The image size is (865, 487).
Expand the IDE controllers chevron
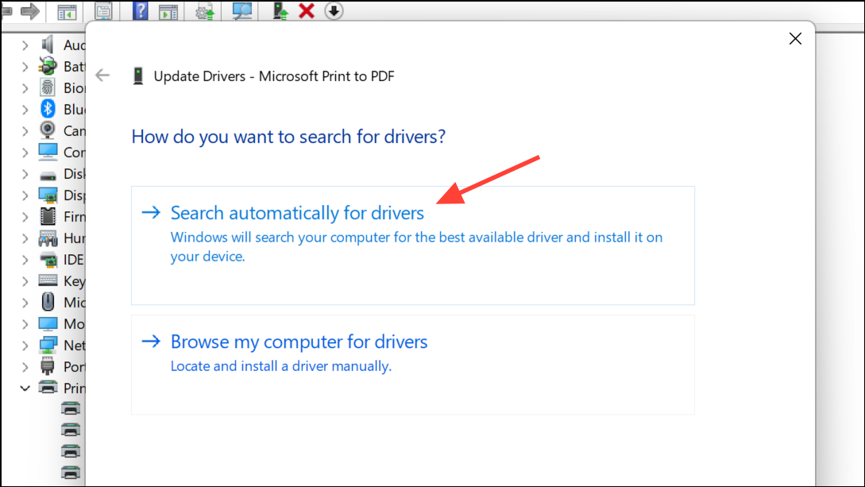[x=25, y=261]
